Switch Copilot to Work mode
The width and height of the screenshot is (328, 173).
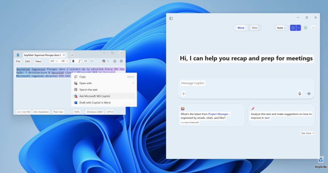pos(241,28)
